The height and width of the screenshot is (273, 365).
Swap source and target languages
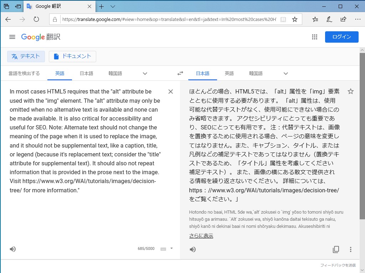pos(180,73)
